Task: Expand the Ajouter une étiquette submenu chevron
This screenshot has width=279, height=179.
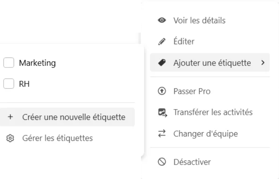Action: [x=262, y=63]
